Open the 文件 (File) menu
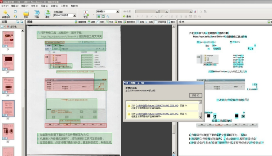 pos(4,6)
